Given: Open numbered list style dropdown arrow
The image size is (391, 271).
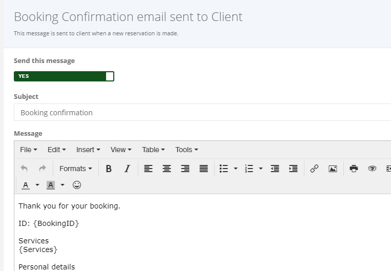Looking at the screenshot, I should click(261, 169).
